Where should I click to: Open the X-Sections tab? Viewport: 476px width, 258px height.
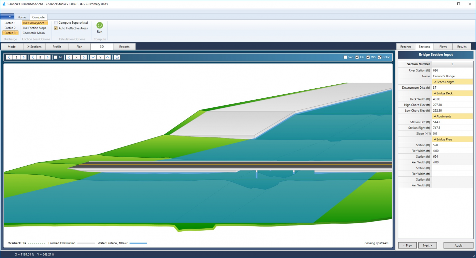click(x=34, y=47)
